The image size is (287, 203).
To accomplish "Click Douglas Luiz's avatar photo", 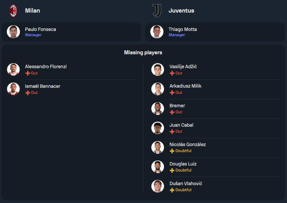I will tap(158, 167).
